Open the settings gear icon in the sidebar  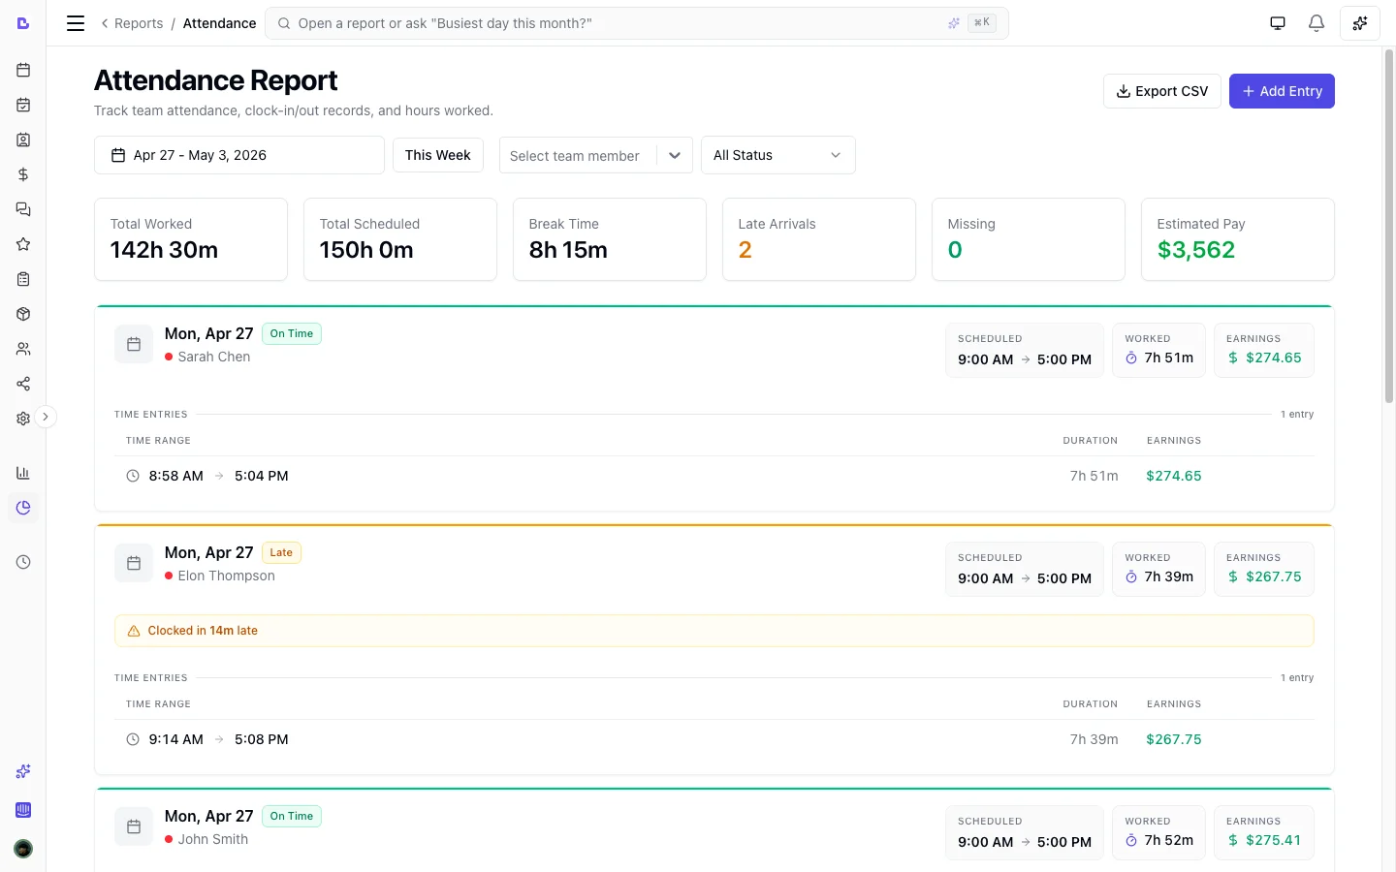(x=23, y=419)
